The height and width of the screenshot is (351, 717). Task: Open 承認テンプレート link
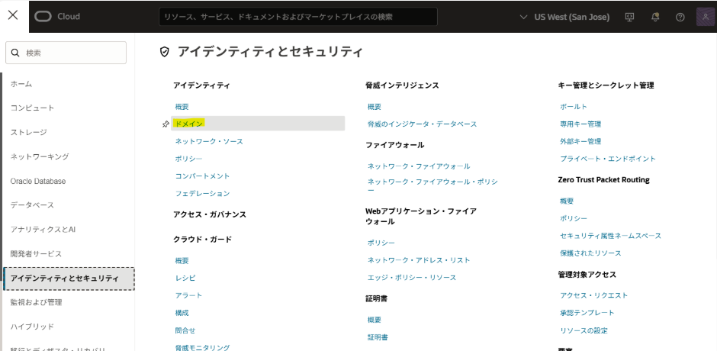(587, 313)
